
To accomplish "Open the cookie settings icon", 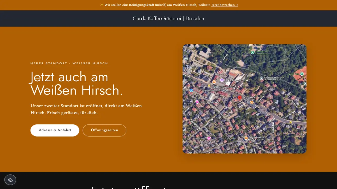I will pos(10,180).
